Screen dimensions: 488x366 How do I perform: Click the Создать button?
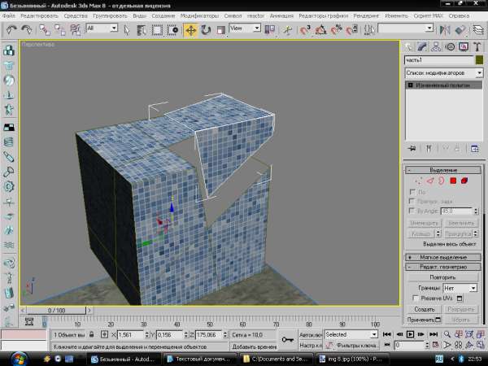[x=424, y=310]
